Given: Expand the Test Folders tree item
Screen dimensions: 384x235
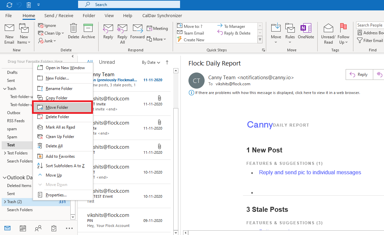Looking at the screenshot, I should point(5,153).
